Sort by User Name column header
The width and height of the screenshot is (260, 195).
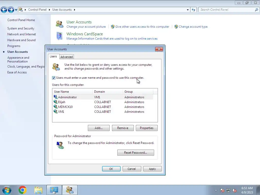point(72,92)
